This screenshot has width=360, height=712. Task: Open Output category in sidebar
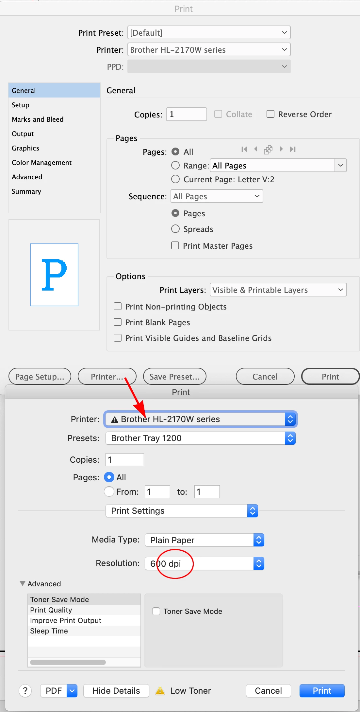point(54,133)
